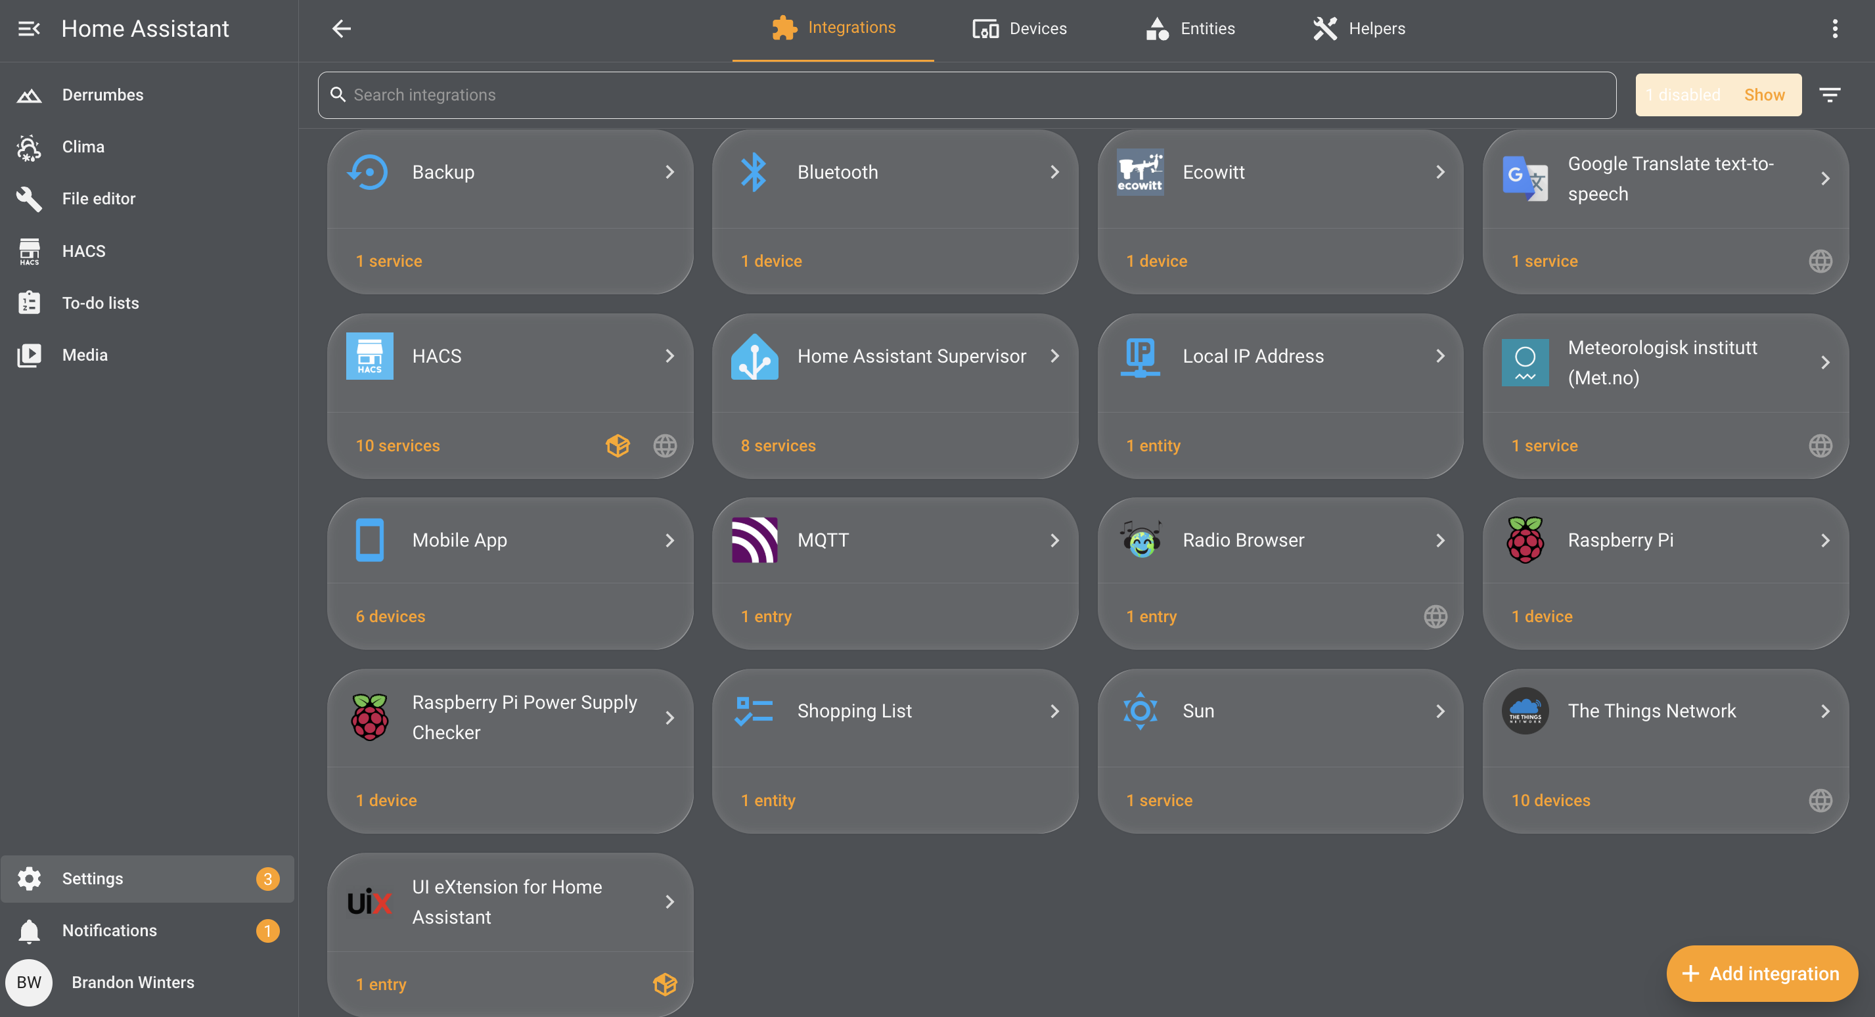
Task: Click the Raspberry Pi card's raspberry icon
Action: tap(1525, 540)
